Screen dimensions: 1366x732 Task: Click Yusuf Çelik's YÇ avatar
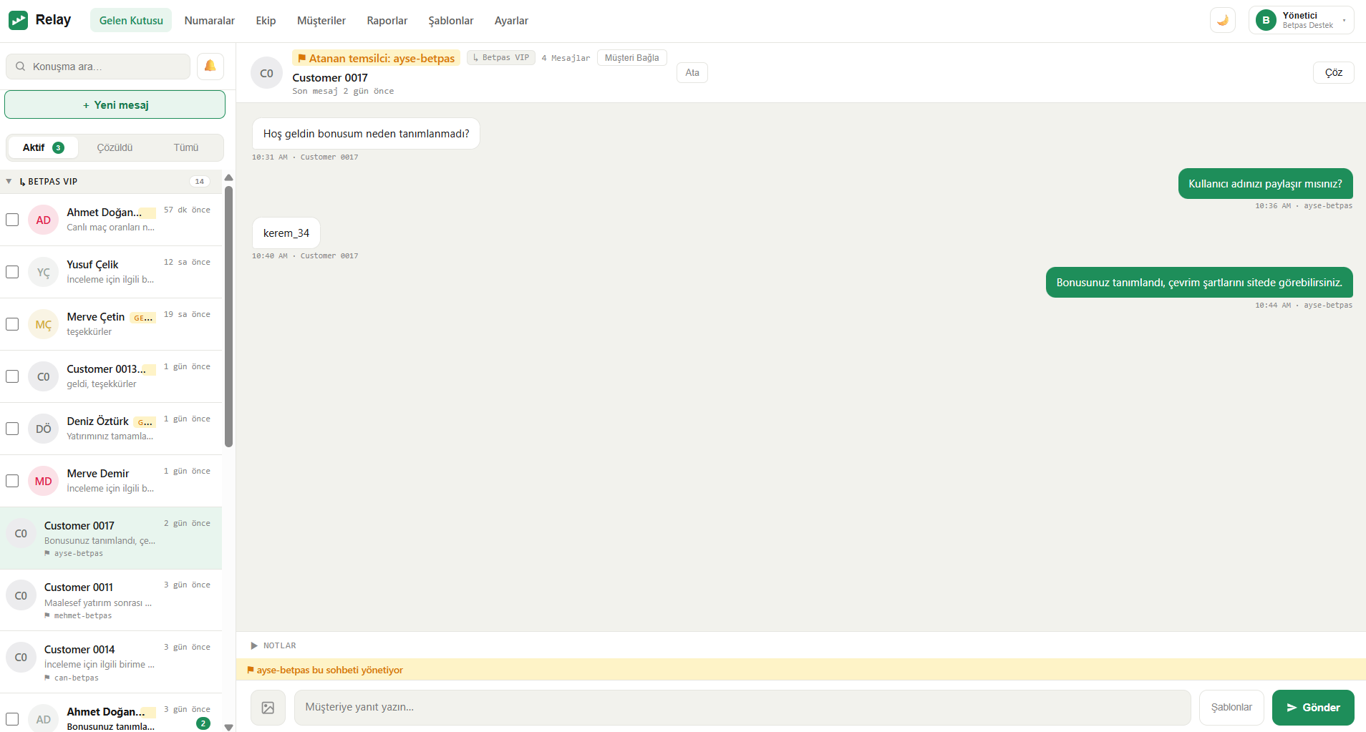click(x=43, y=272)
